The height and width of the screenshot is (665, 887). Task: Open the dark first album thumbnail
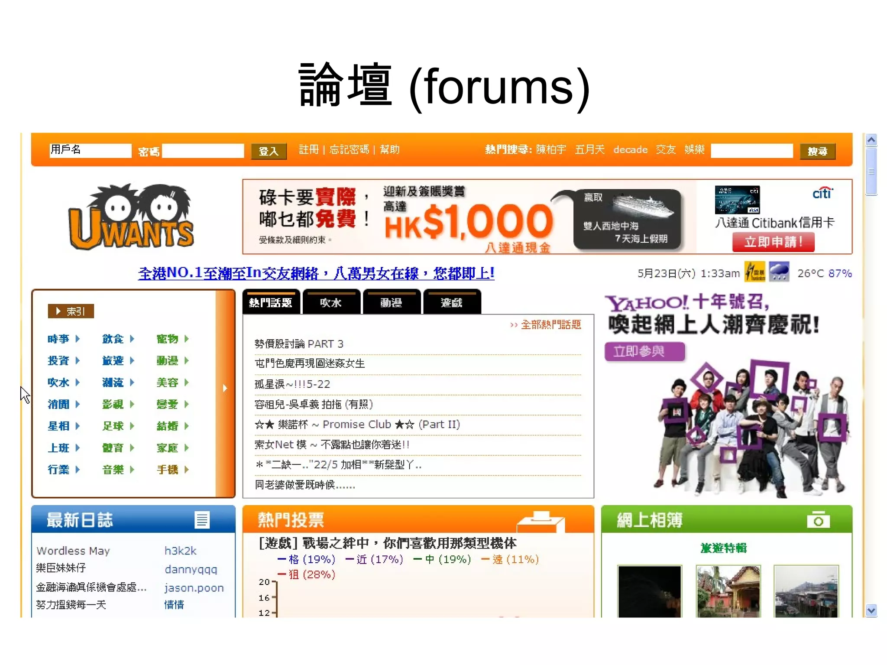tap(650, 591)
